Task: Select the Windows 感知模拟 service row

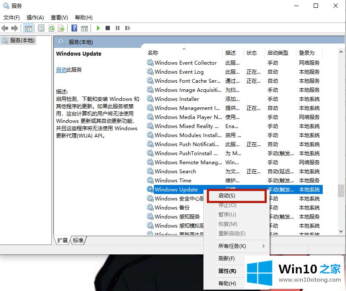Action: [179, 225]
